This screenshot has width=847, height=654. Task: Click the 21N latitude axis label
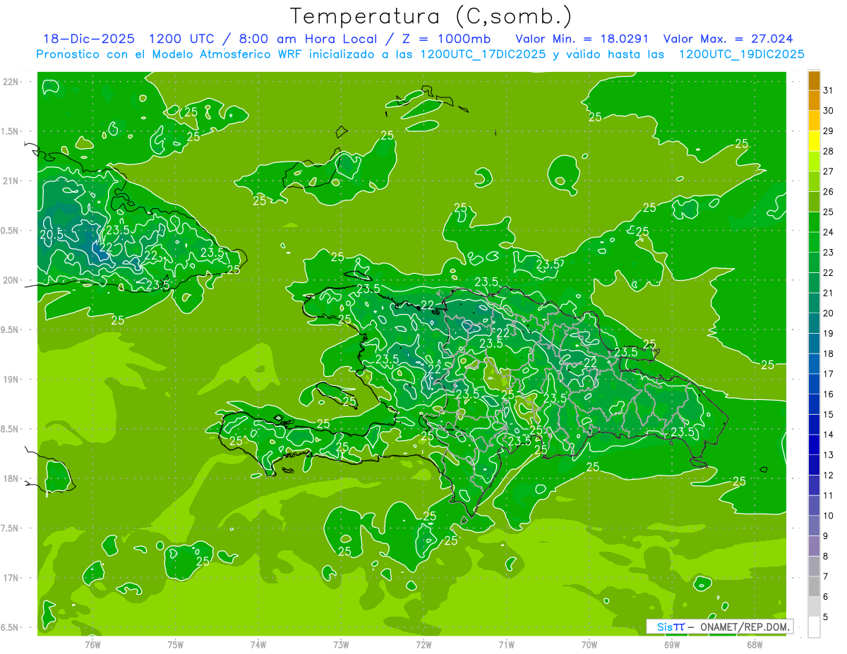coord(12,181)
